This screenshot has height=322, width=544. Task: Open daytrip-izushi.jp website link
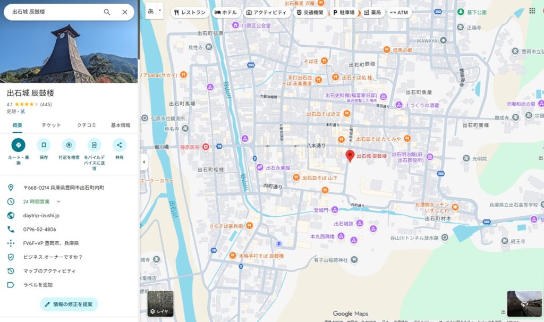[41, 215]
